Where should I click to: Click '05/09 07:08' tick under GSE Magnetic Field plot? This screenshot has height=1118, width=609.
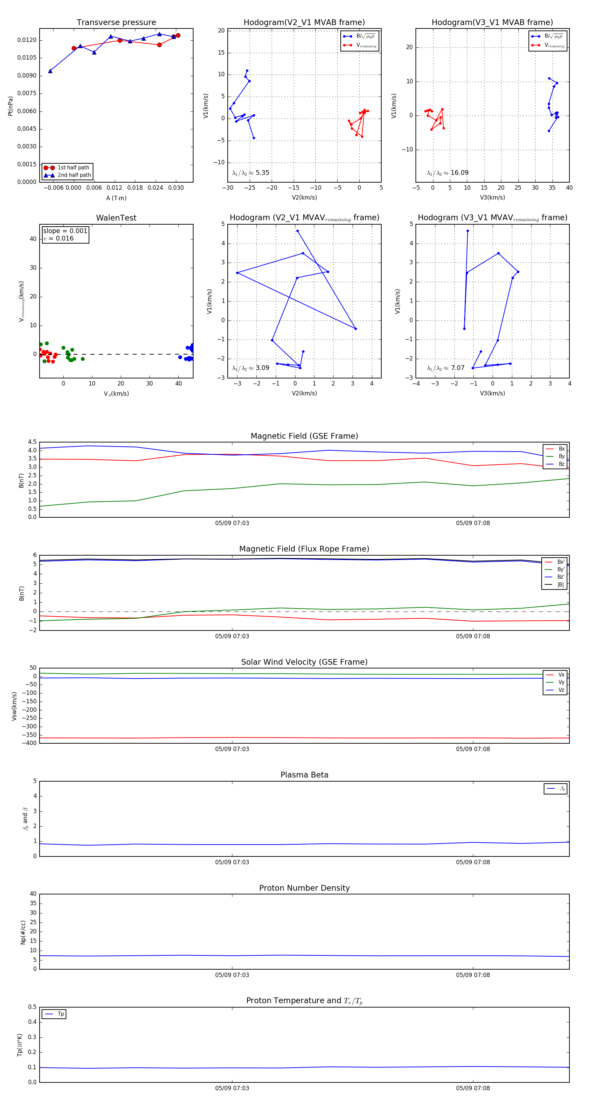click(473, 523)
